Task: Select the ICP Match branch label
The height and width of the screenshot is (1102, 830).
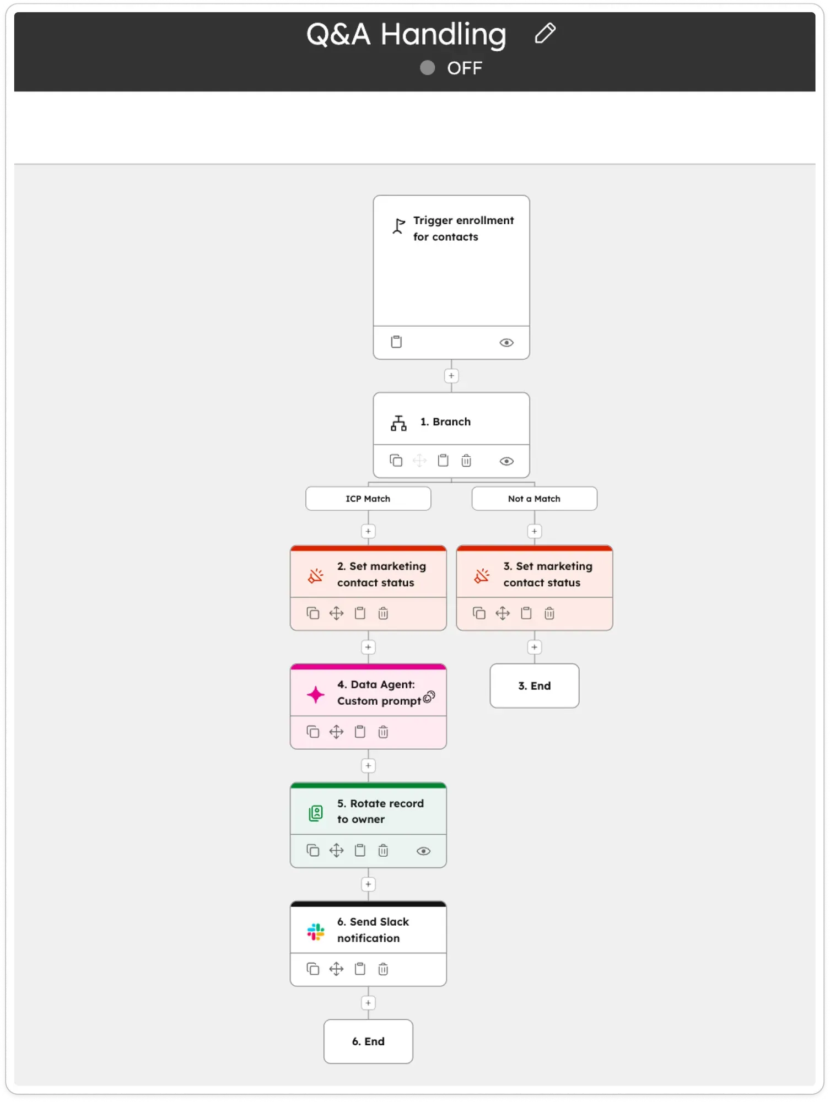Action: pos(368,498)
